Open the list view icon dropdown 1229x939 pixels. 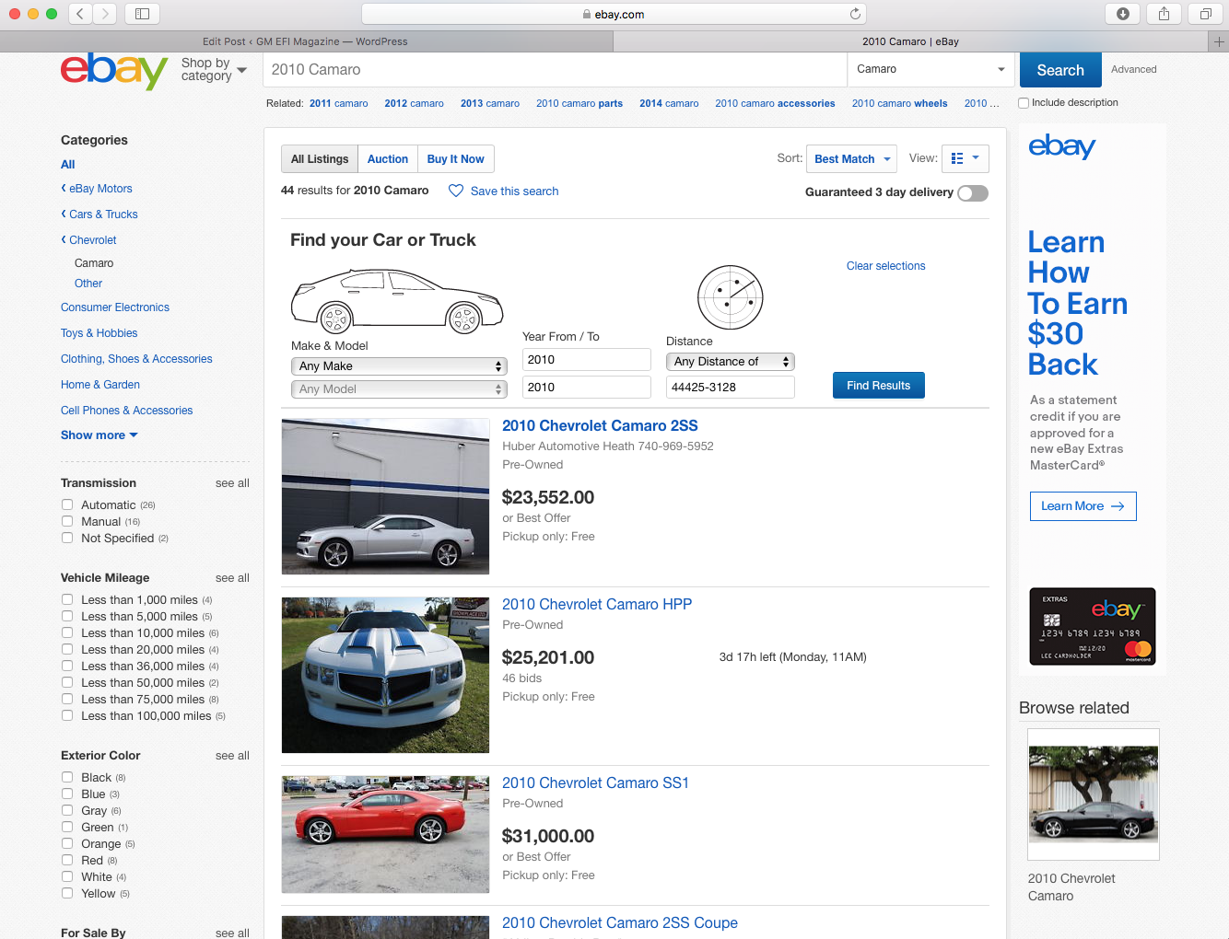click(x=965, y=158)
